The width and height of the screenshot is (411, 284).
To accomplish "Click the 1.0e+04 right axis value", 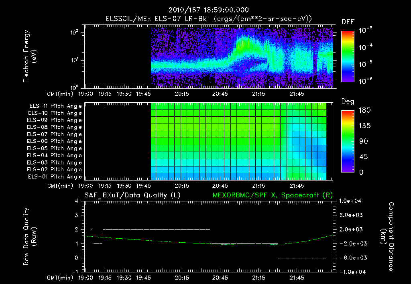I will click(x=350, y=201).
